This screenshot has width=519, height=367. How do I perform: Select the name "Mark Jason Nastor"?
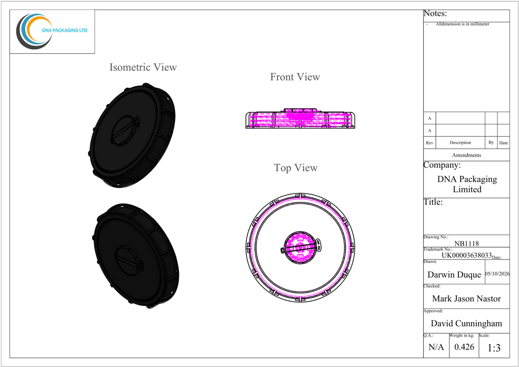466,299
